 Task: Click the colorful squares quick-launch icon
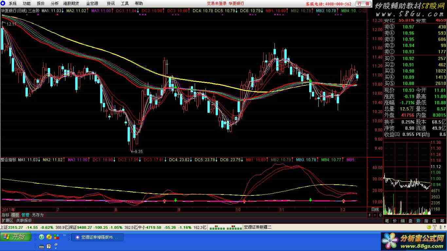point(57,237)
